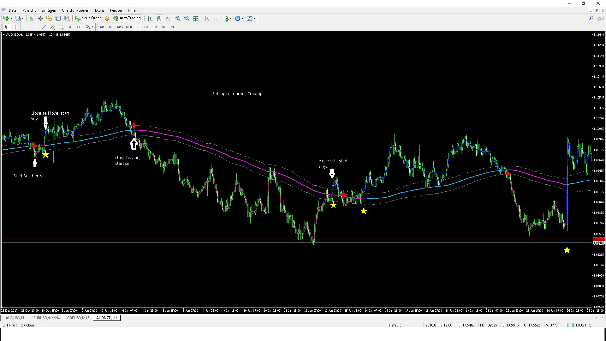Toggle chart auto-scroll icon
Image resolution: width=606 pixels, height=341 pixels.
pyautogui.click(x=207, y=18)
